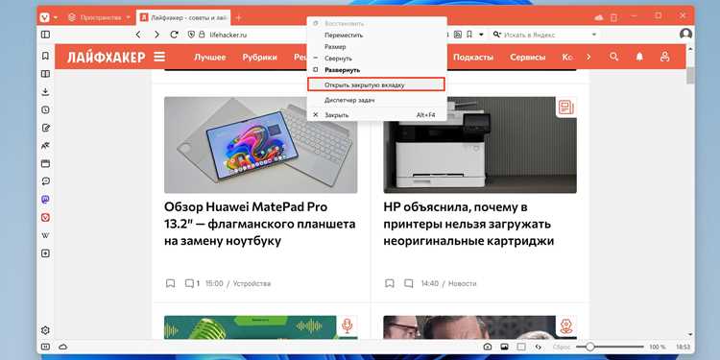
Task: Open the Рубрики section link
Action: (260, 57)
